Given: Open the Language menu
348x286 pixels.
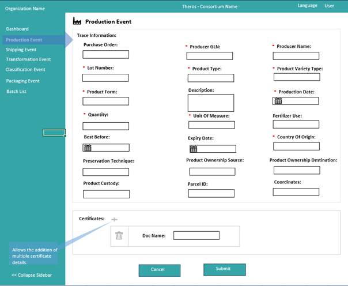Looking at the screenshot, I should (x=307, y=6).
